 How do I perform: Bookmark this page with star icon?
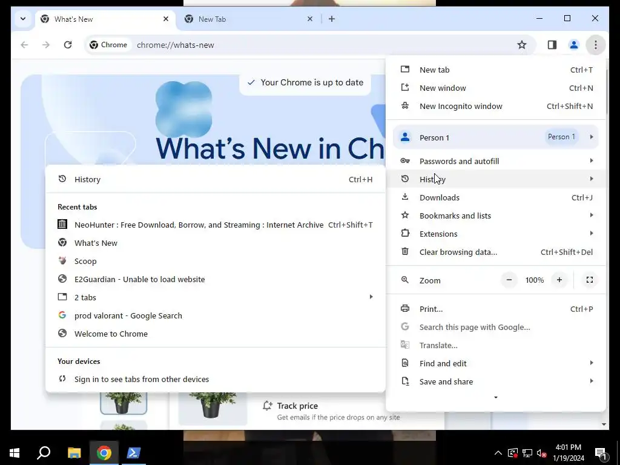pos(522,45)
